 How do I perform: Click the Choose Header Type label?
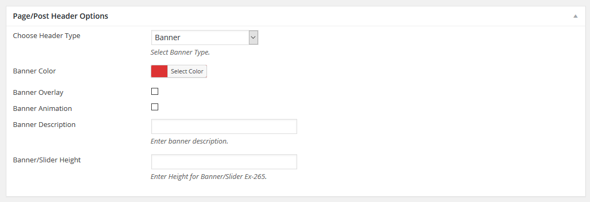(x=47, y=36)
